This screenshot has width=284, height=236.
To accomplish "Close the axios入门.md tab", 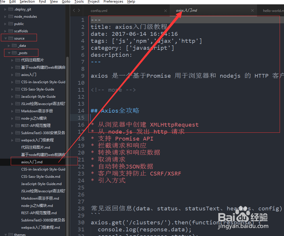I will (x=252, y=10).
